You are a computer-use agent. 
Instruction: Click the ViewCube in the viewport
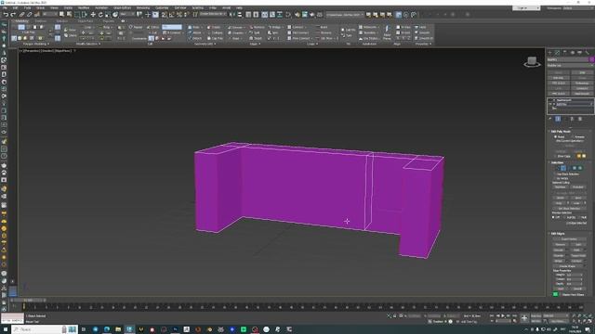click(532, 62)
